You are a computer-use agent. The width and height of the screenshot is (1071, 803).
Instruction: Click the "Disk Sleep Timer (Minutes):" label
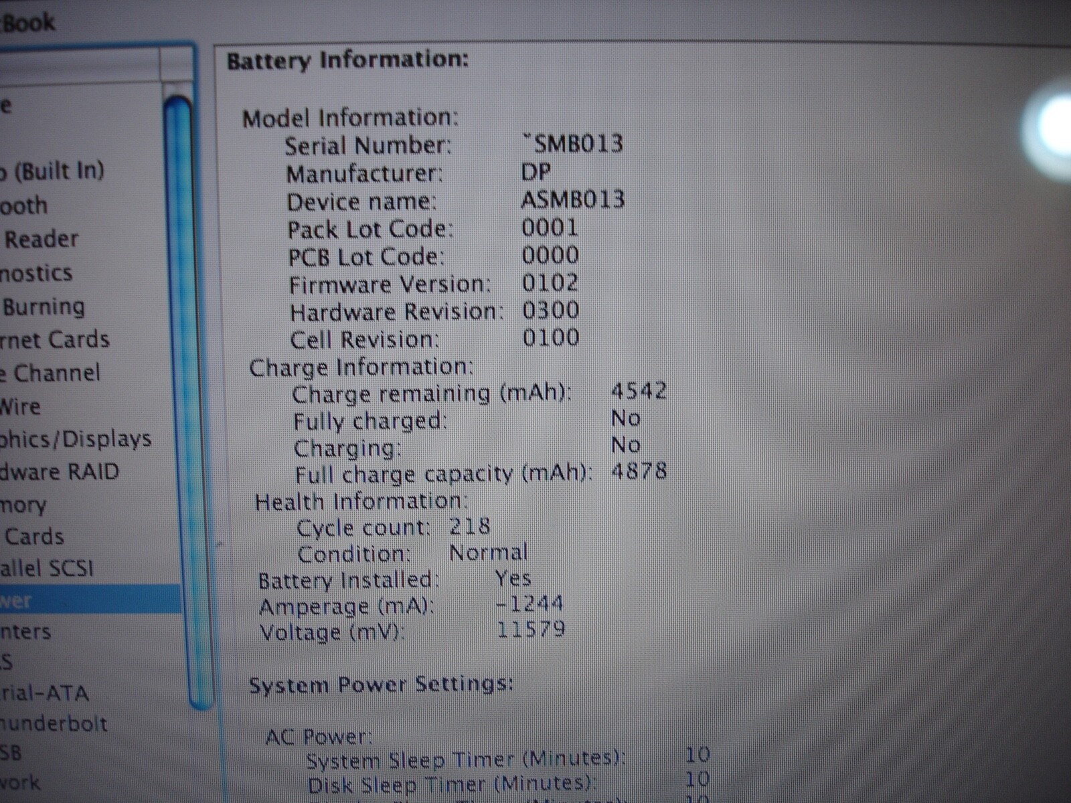point(451,784)
